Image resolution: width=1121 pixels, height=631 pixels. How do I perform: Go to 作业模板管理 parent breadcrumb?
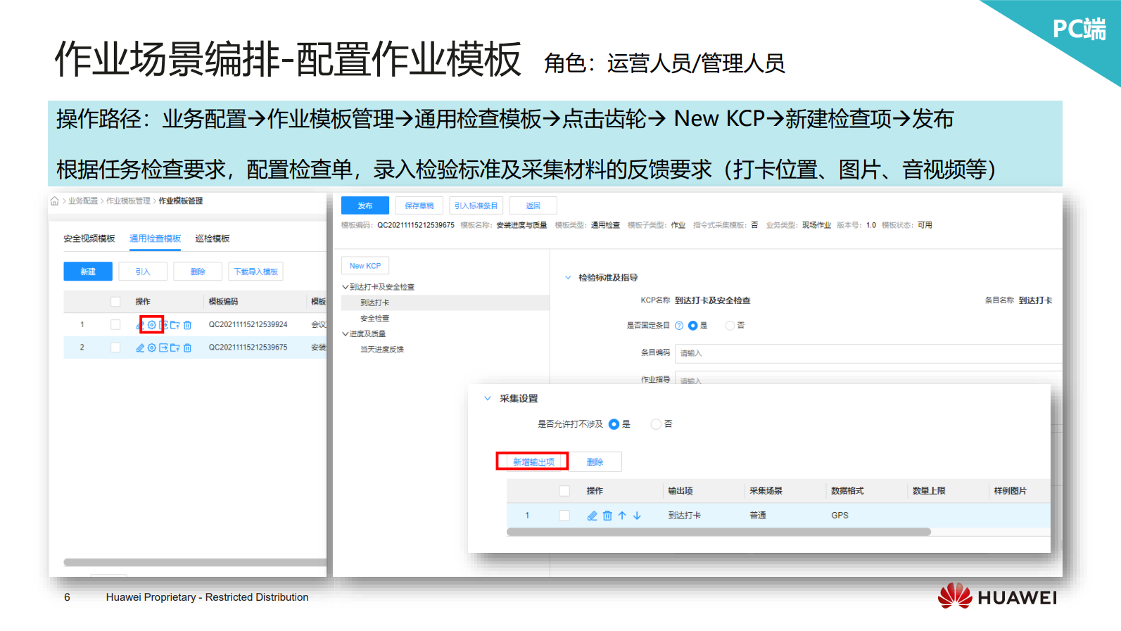[x=128, y=201]
